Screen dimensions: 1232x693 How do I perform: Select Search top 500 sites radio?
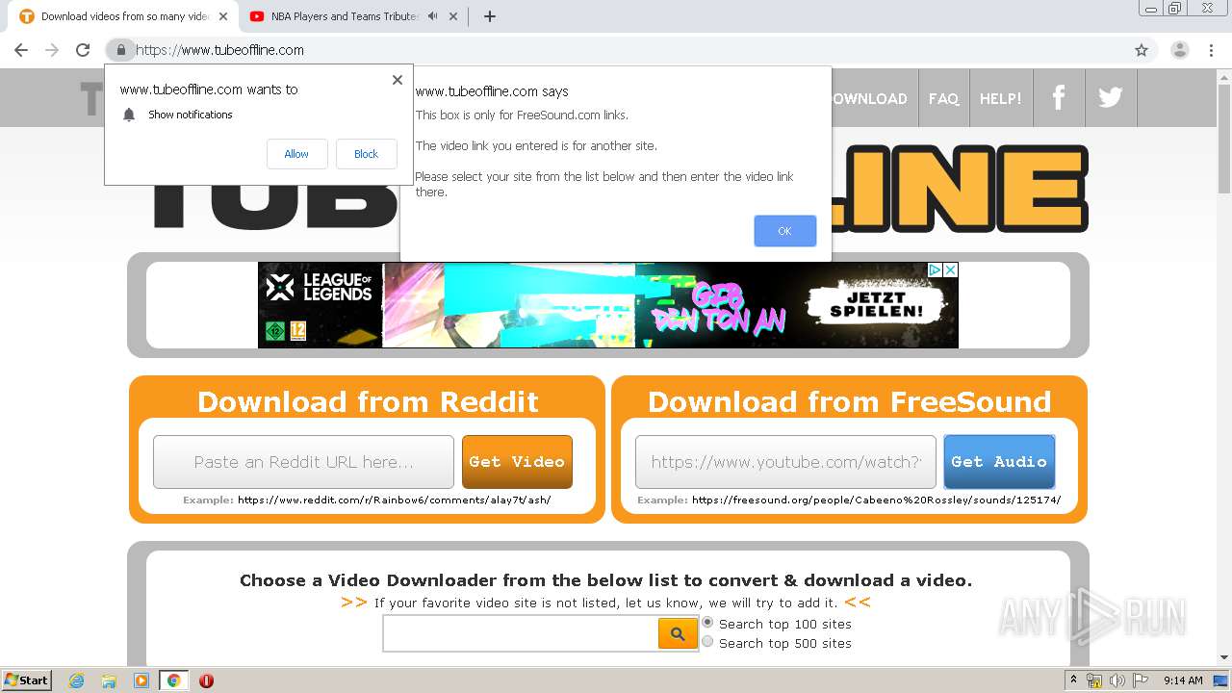pos(707,642)
